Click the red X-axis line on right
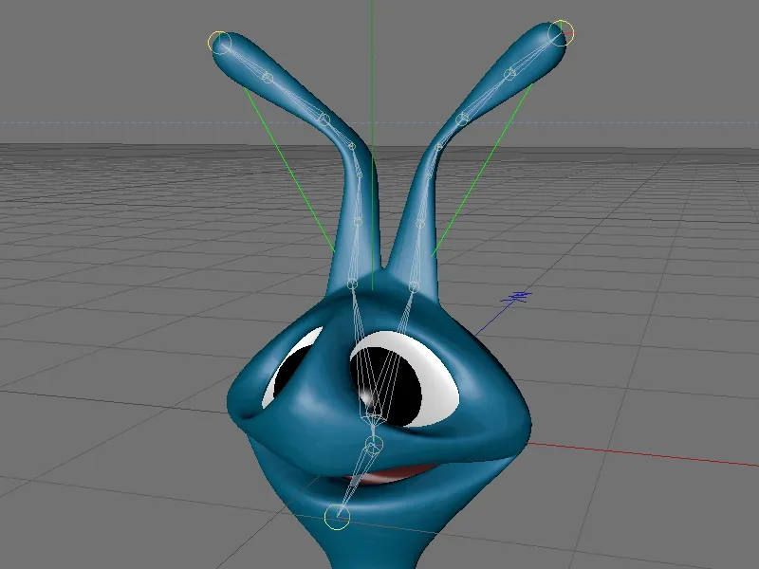The image size is (759, 569). click(643, 454)
